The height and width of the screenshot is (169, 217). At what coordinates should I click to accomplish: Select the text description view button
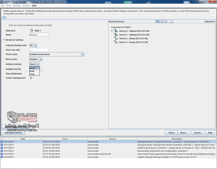click(x=157, y=21)
